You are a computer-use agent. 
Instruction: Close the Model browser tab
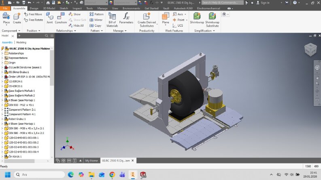tap(13, 36)
